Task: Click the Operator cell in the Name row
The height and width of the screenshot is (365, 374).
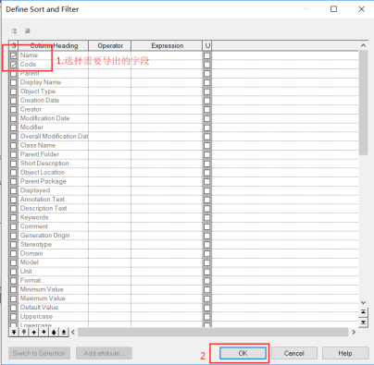Action: [x=110, y=55]
